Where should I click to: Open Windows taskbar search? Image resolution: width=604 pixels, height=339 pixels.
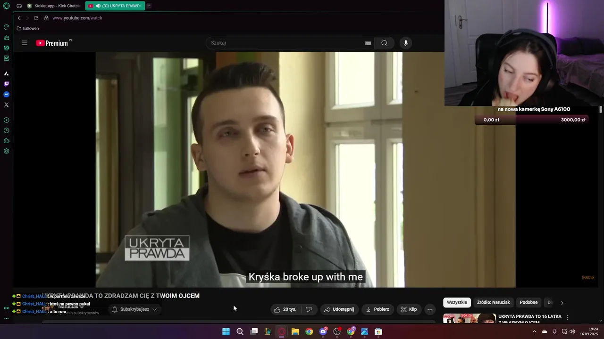[x=240, y=331]
